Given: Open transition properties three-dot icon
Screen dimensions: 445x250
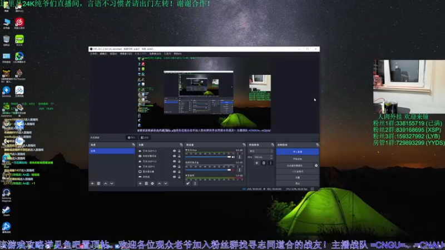Looking at the screenshot, I should [x=270, y=163].
